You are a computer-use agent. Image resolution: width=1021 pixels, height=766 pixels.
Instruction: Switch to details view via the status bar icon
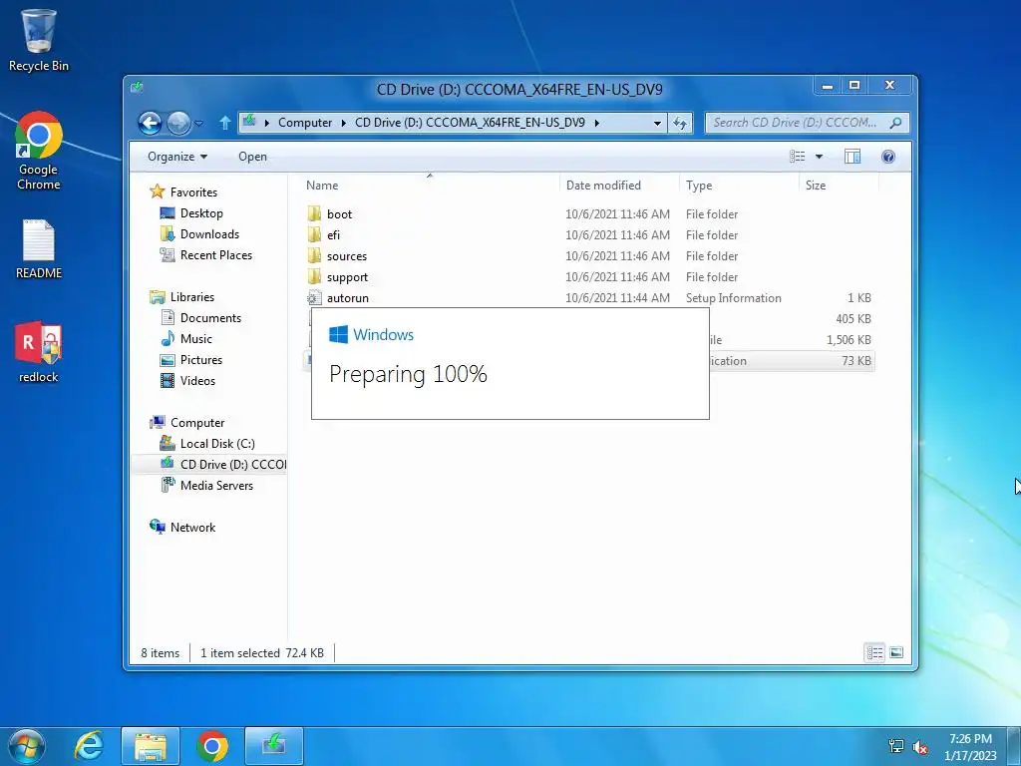pyautogui.click(x=875, y=652)
